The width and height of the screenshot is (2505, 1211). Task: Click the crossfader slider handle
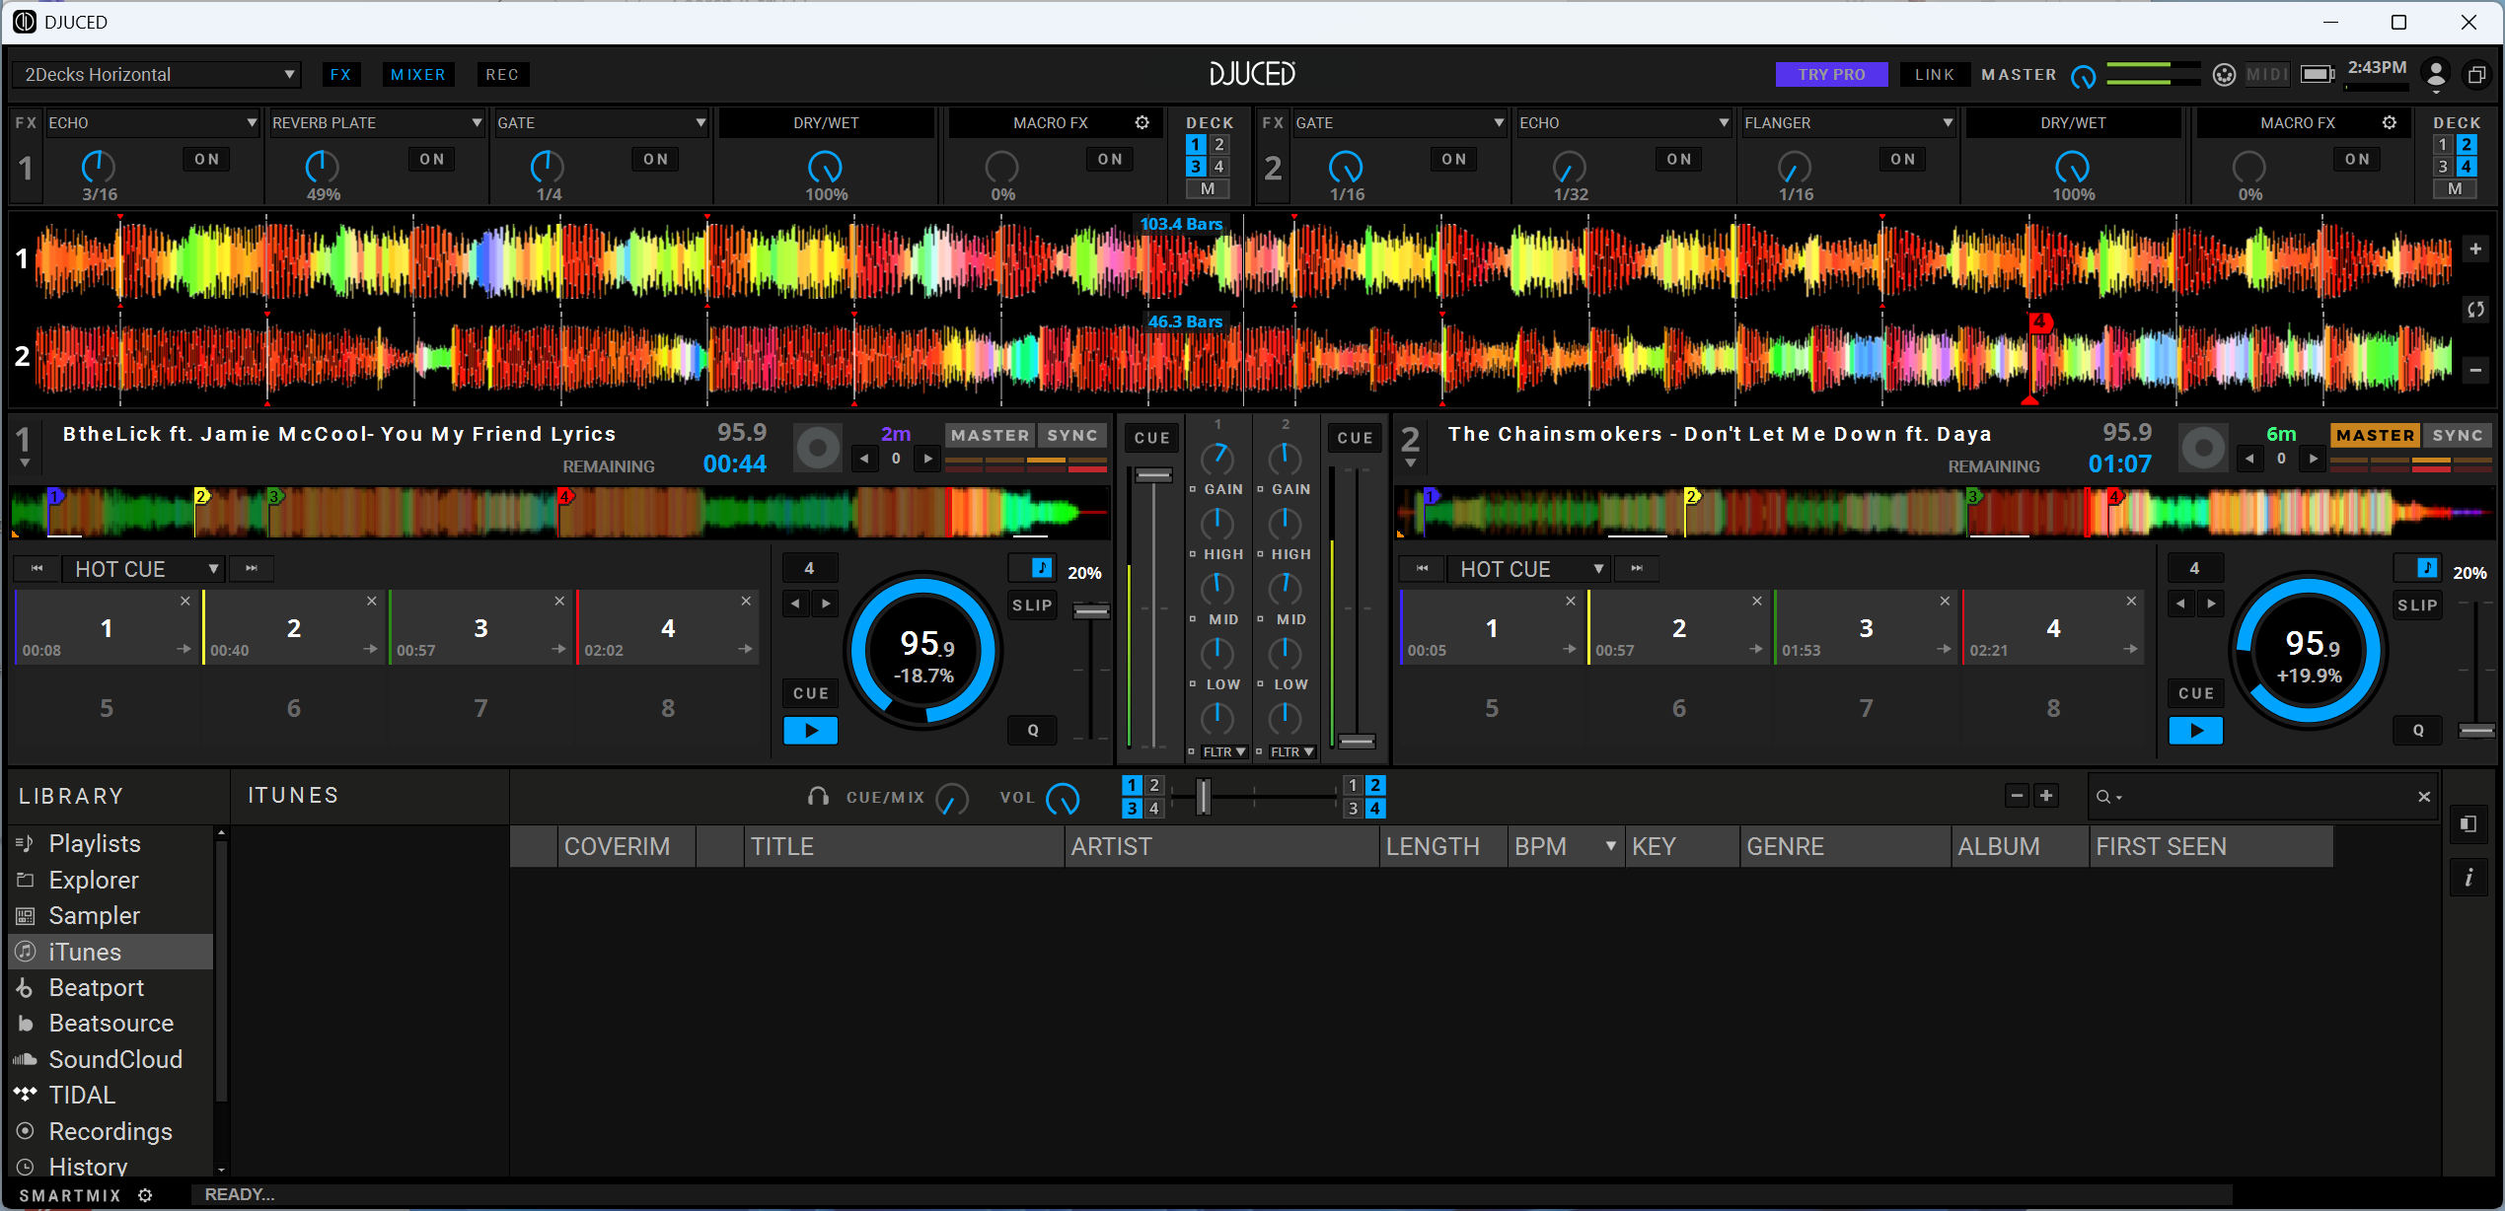click(1203, 796)
